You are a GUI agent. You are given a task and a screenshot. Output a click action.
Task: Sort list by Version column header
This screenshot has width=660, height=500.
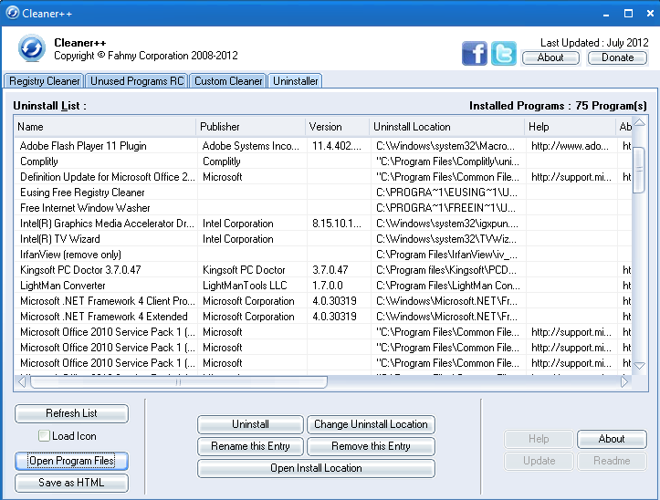pyautogui.click(x=337, y=127)
